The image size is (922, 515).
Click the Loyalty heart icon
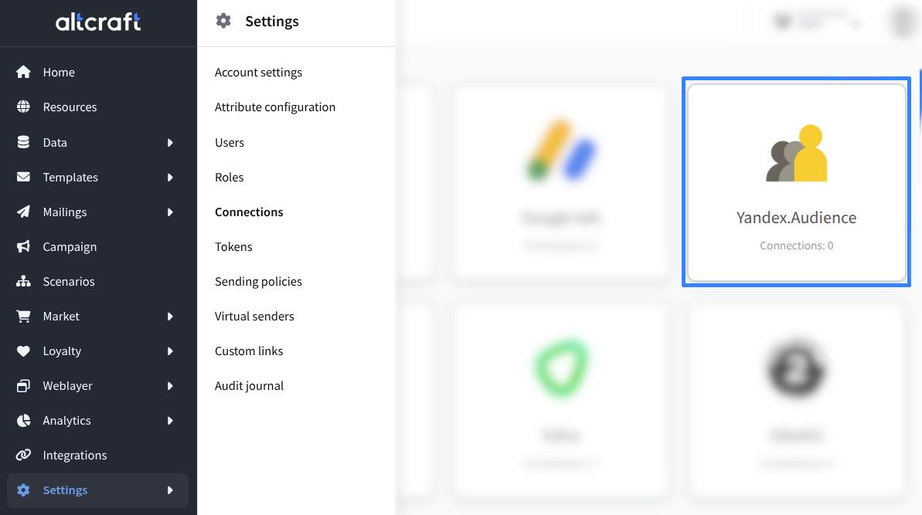[x=23, y=351]
